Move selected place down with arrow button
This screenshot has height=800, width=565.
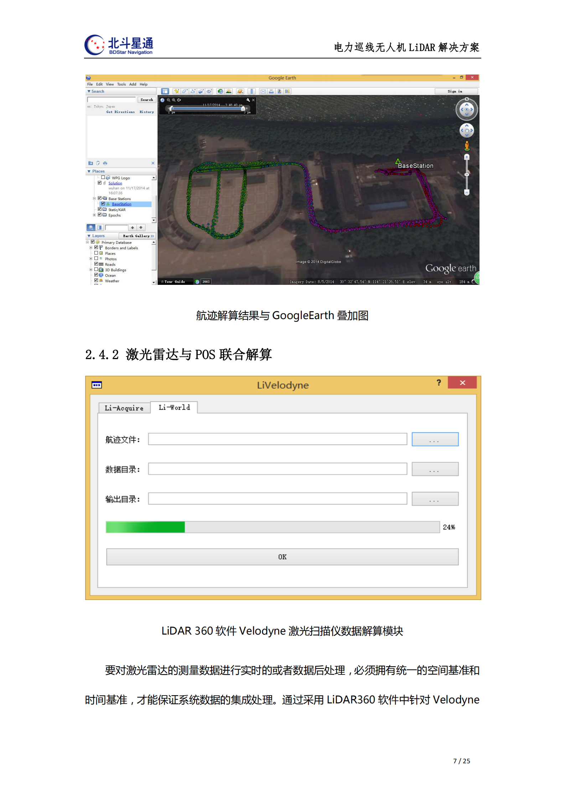(x=141, y=227)
